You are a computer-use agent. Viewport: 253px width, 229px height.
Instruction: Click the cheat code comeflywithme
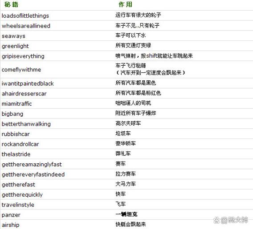pos(21,70)
